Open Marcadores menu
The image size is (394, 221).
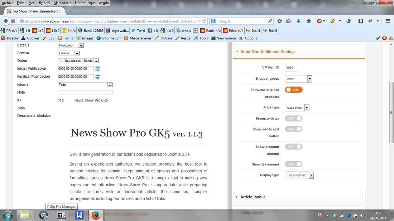(x=63, y=3)
